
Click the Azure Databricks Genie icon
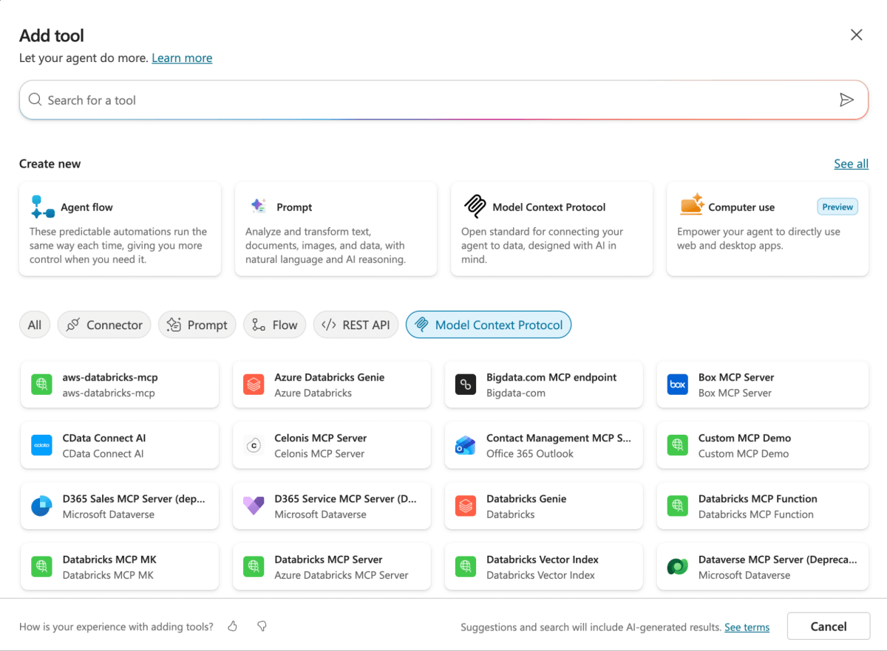tap(254, 384)
